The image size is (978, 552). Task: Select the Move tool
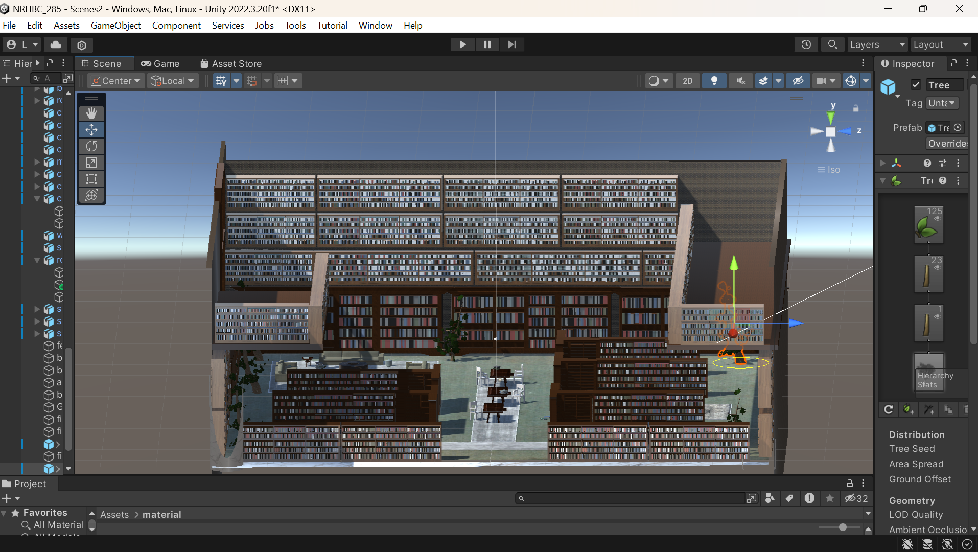91,130
